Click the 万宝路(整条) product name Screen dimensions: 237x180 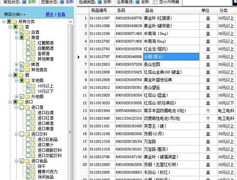coord(156,149)
